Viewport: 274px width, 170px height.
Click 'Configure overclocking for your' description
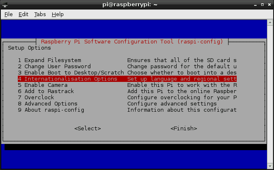(x=182, y=98)
